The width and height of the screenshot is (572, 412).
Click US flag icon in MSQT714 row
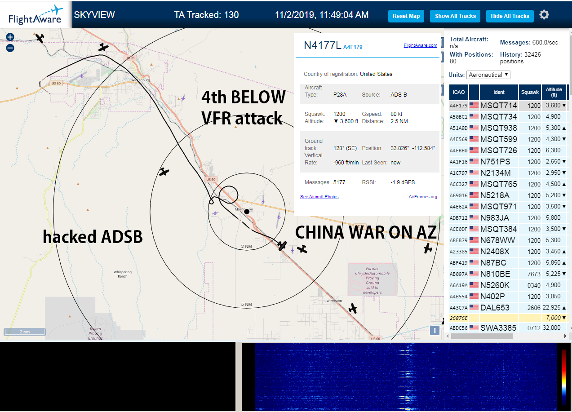pos(474,106)
